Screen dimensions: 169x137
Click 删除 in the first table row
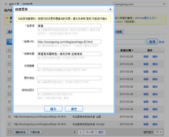pyautogui.click(x=155, y=57)
